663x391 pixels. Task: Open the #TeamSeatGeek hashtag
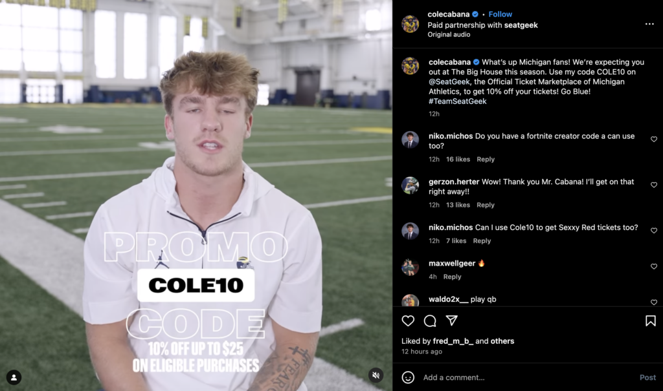(x=458, y=101)
